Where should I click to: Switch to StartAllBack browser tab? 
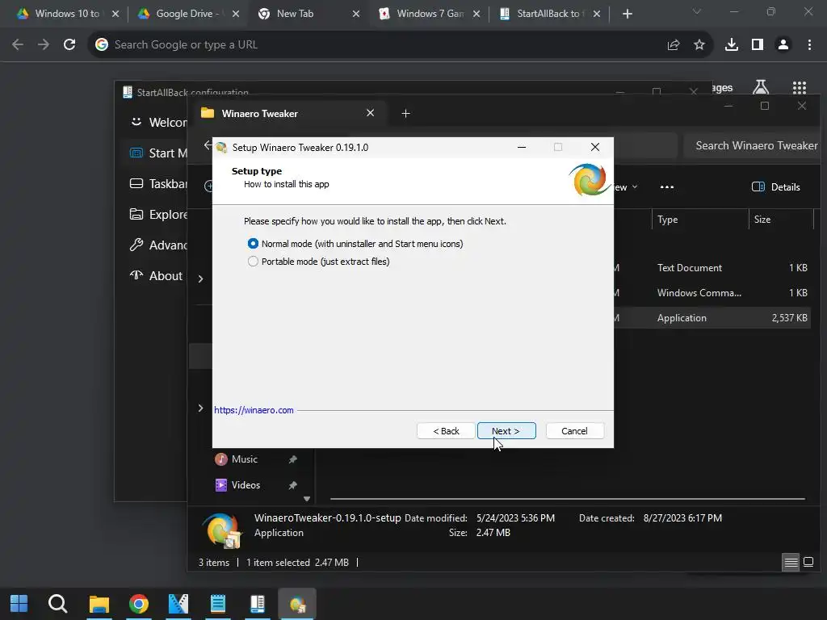pos(548,14)
